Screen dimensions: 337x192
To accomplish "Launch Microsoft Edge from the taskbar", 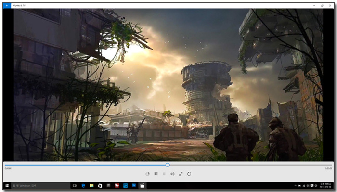I will (x=83, y=186).
